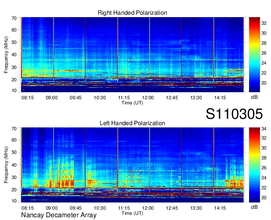The height and width of the screenshot is (220, 271).
Task: Click the 10:30 tick of the Left Handed plot
Action: 100,208
